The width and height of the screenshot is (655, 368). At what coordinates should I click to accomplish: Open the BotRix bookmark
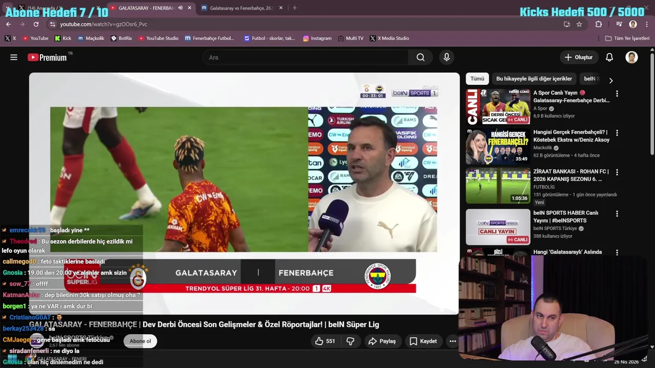(121, 38)
